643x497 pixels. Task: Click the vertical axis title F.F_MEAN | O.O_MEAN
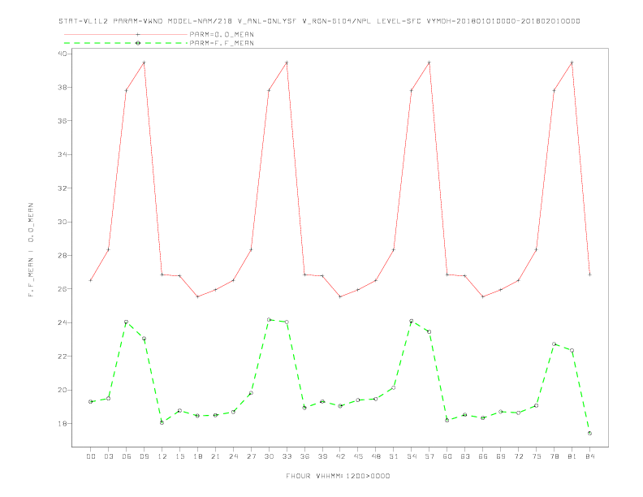coord(31,250)
